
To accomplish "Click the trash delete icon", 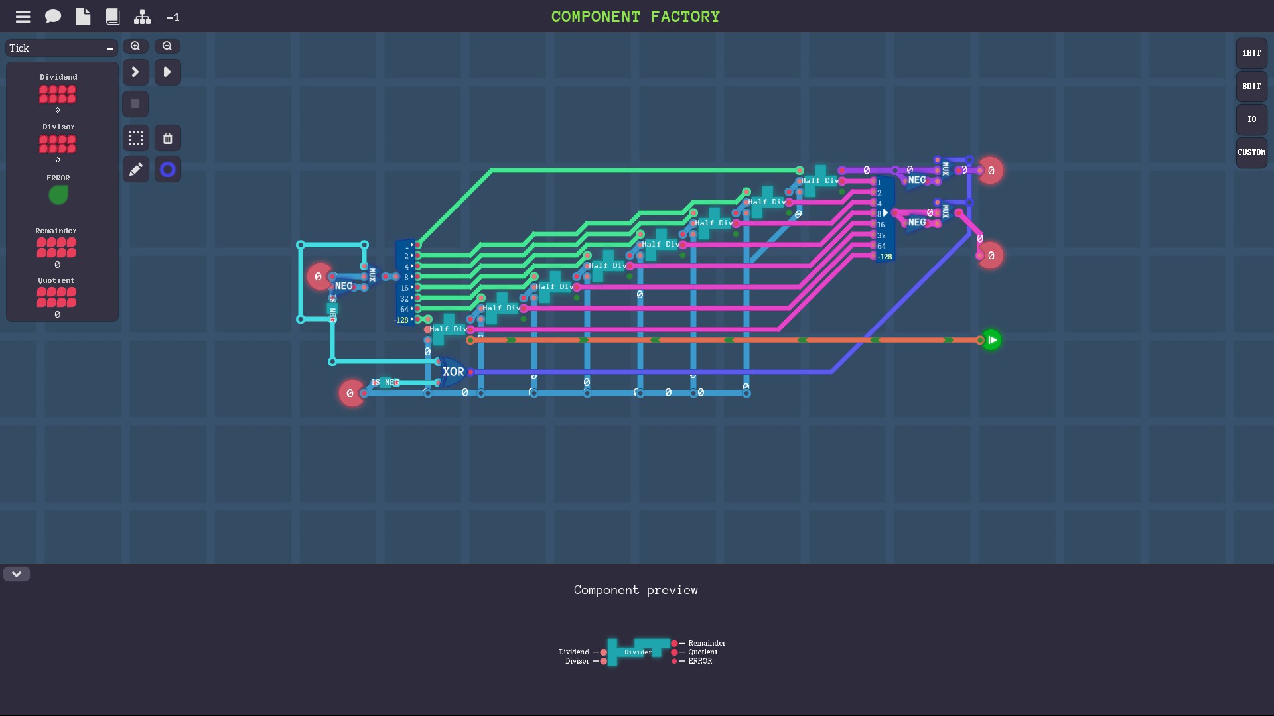I will (168, 138).
